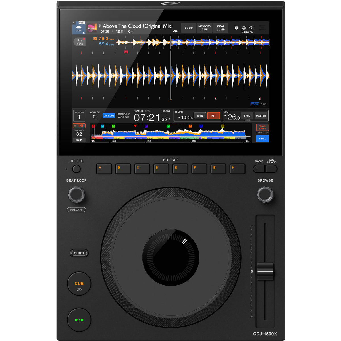Tap the orange 2 key-shift badge

[x=95, y=39]
